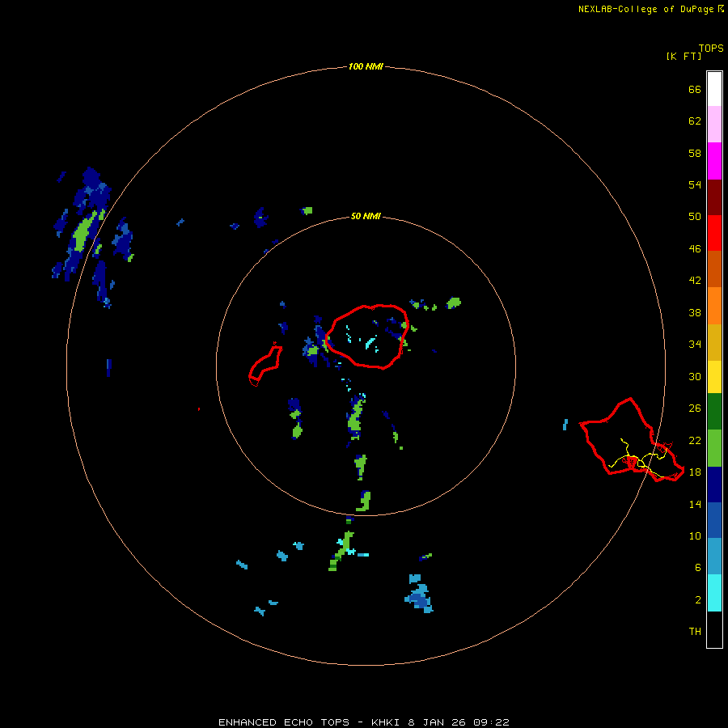This screenshot has height=728, width=728.
Task: Click the legend value '58'
Action: click(695, 153)
